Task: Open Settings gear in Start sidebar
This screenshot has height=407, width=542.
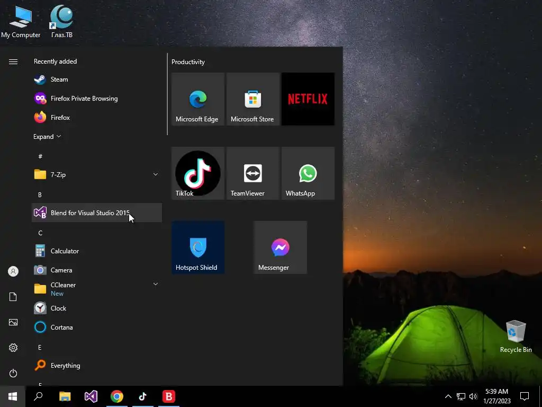Action: coord(13,348)
